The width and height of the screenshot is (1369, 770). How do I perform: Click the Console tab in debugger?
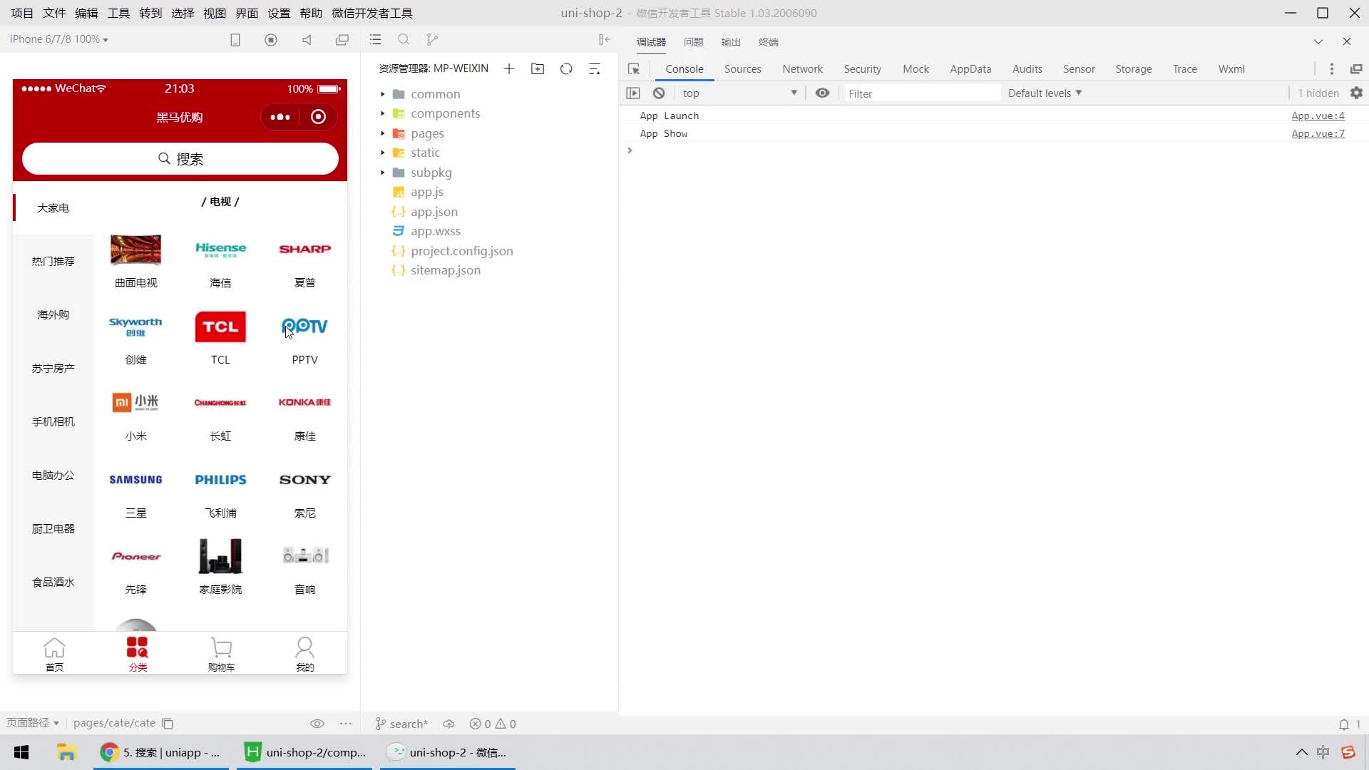click(684, 68)
